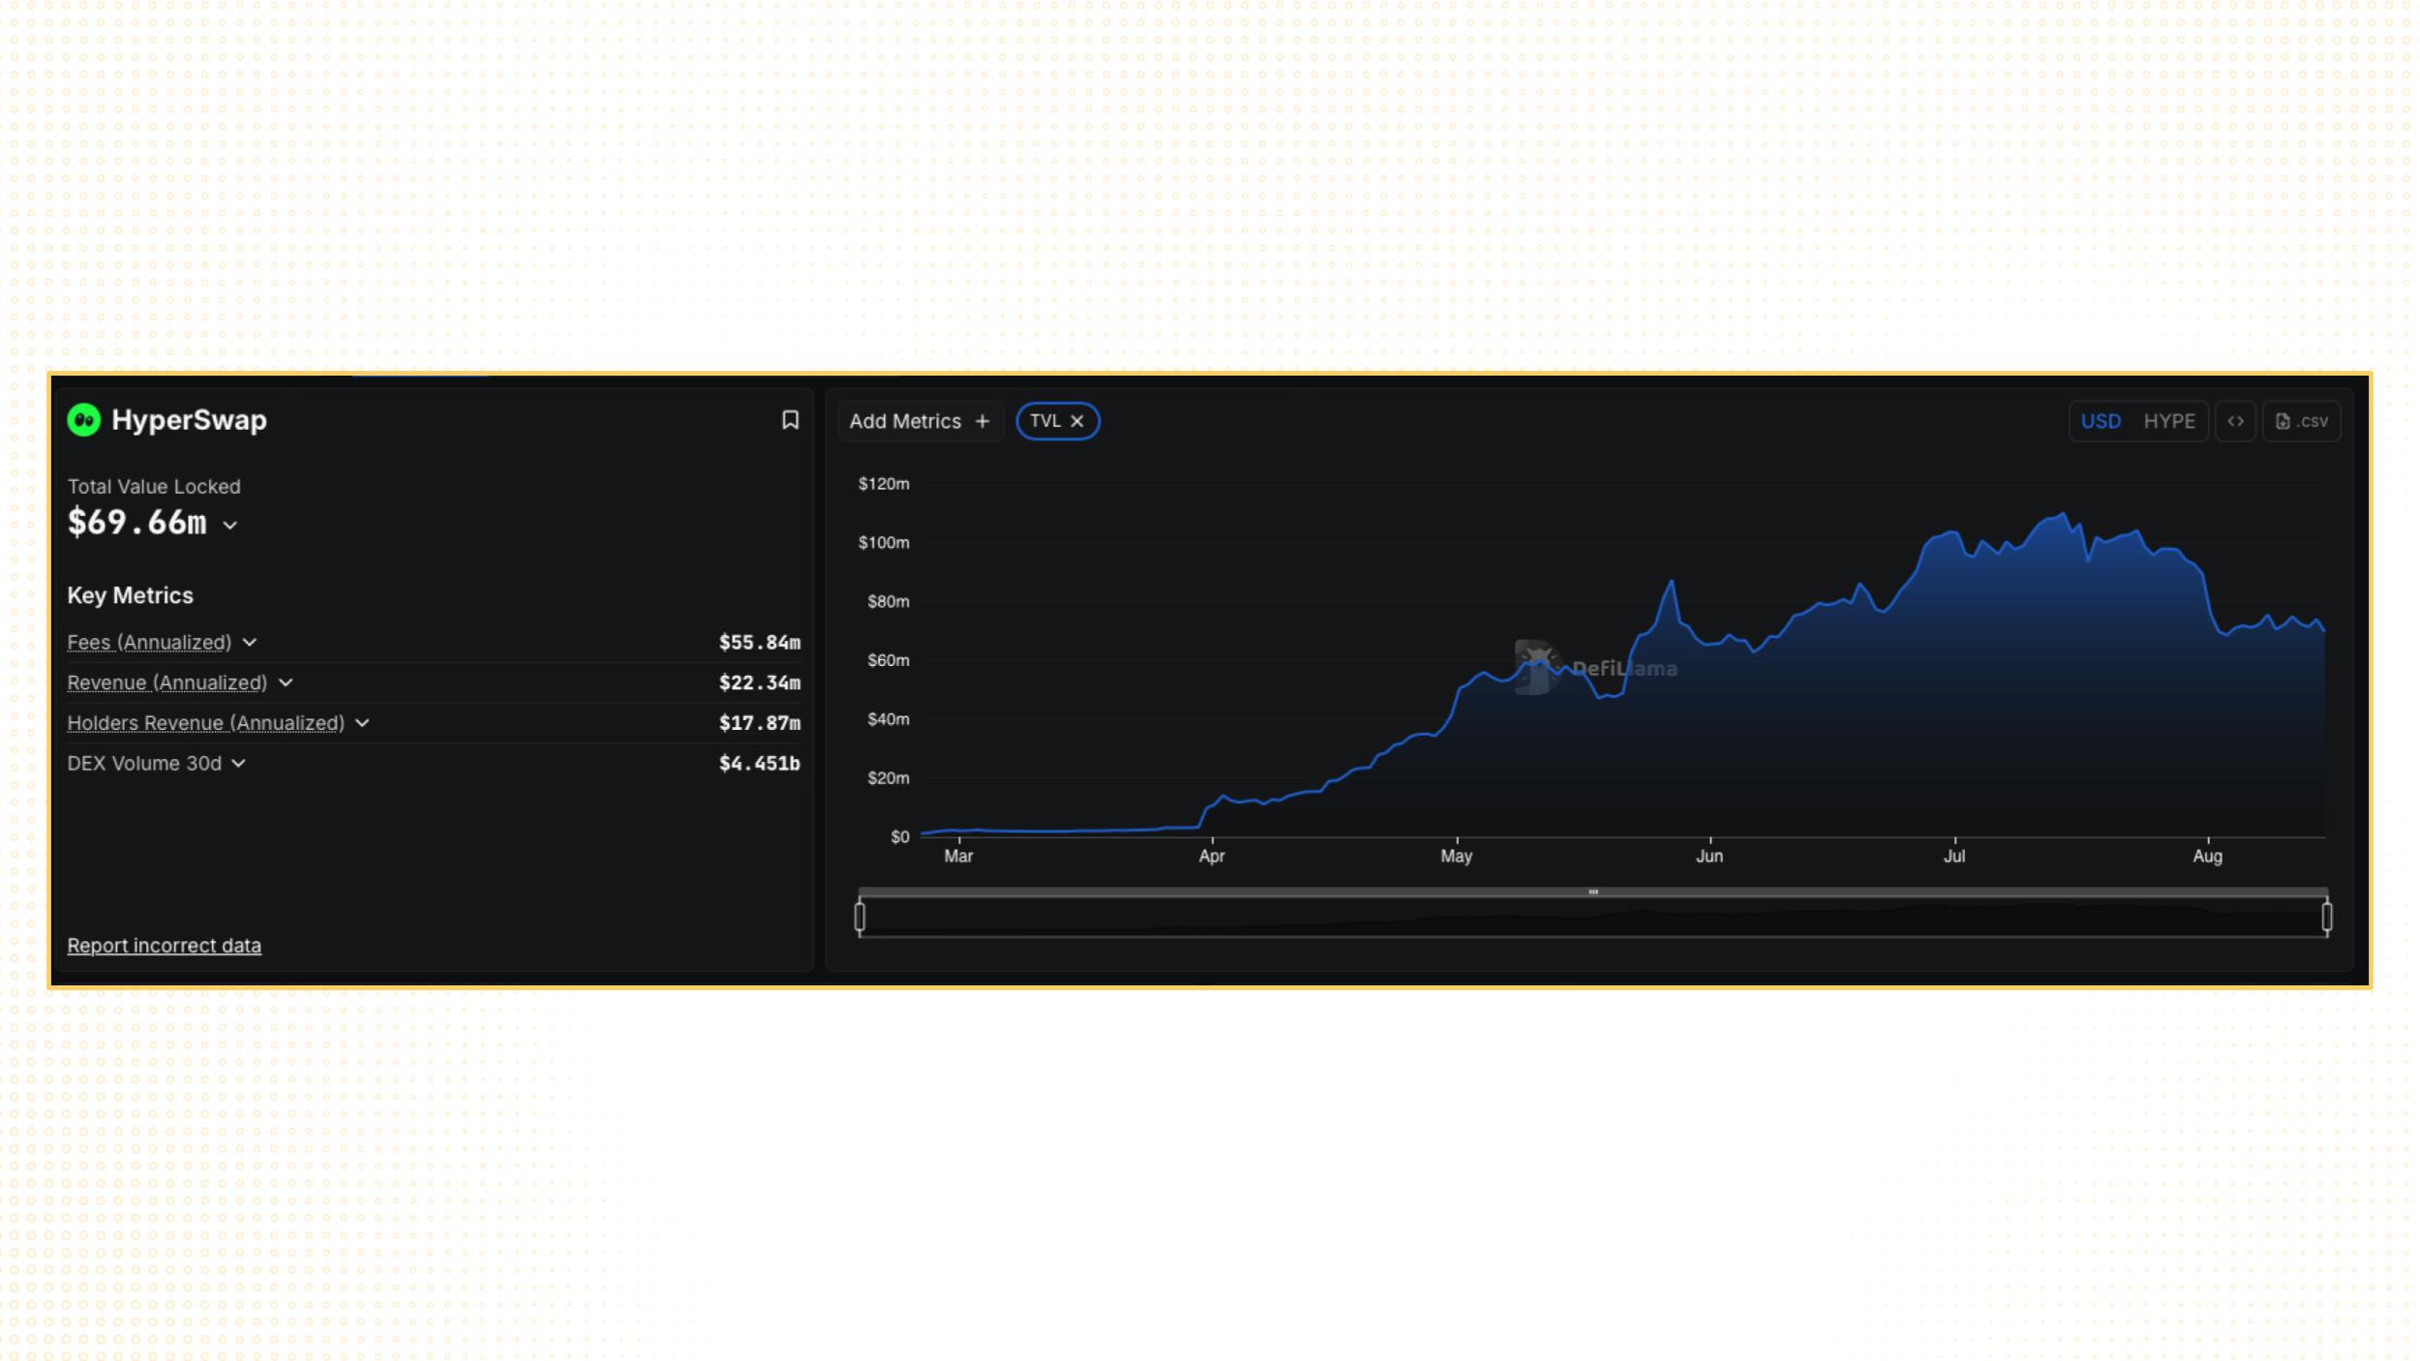Click the Jun label on chart axis

tap(1709, 856)
